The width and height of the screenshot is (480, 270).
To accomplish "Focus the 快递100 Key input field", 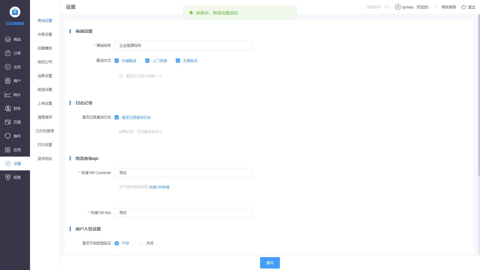I will tap(184, 213).
